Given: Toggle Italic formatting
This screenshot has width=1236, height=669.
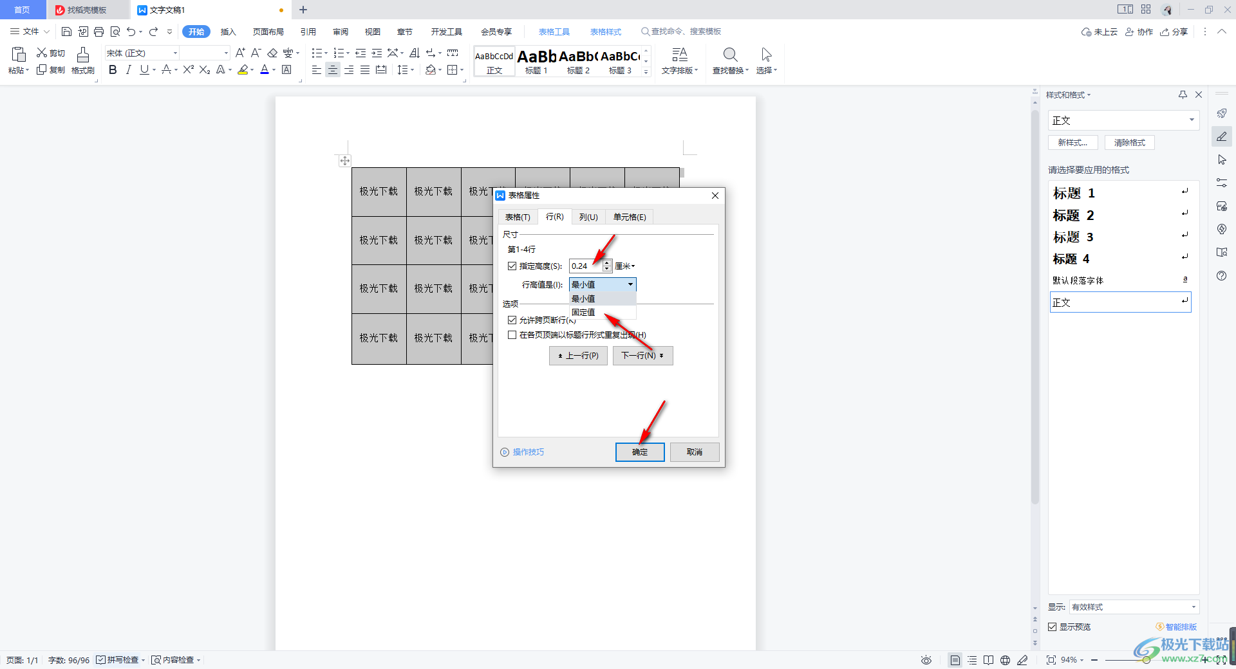Looking at the screenshot, I should coord(129,69).
